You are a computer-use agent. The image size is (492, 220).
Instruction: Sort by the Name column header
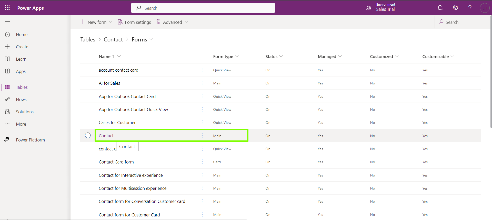tap(105, 57)
